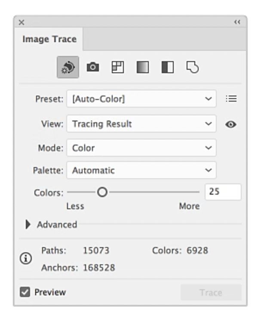264x316 pixels.
Task: Click the Advanced label text
Action: pyautogui.click(x=57, y=224)
